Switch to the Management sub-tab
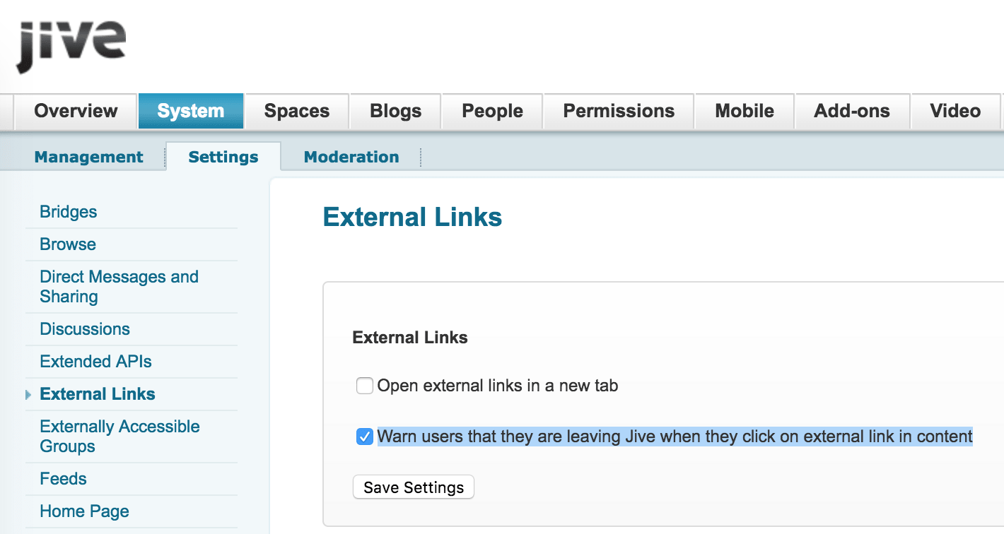The image size is (1004, 534). pyautogui.click(x=88, y=157)
